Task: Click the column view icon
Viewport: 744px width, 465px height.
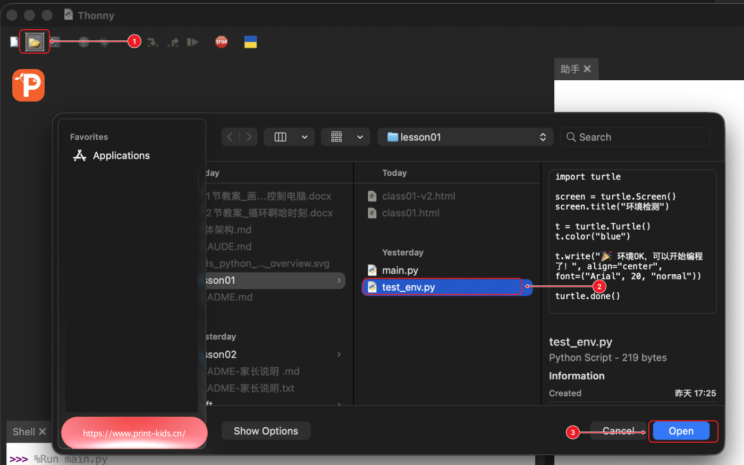Action: (280, 137)
